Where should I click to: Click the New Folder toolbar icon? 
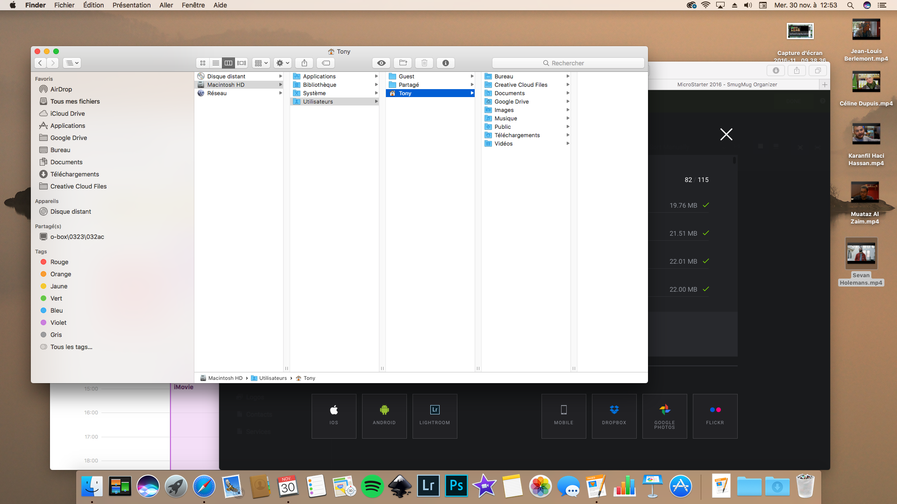pos(403,63)
